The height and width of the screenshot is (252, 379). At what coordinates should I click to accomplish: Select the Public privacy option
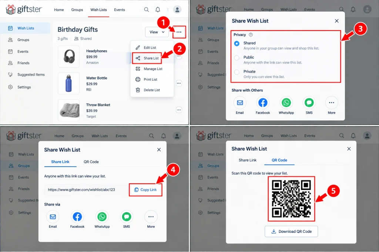(237, 58)
